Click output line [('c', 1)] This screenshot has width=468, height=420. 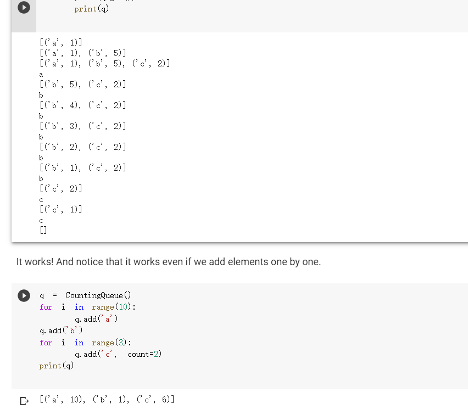(60, 209)
